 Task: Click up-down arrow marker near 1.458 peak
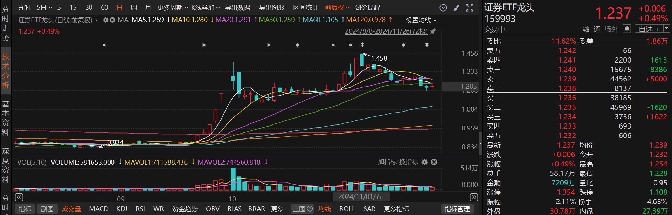[362, 45]
